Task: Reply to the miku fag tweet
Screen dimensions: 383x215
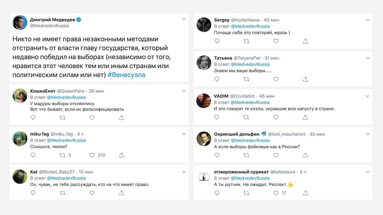Action: click(33, 155)
